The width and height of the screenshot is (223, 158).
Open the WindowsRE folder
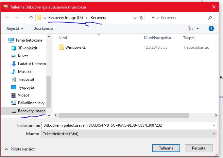[75, 47]
